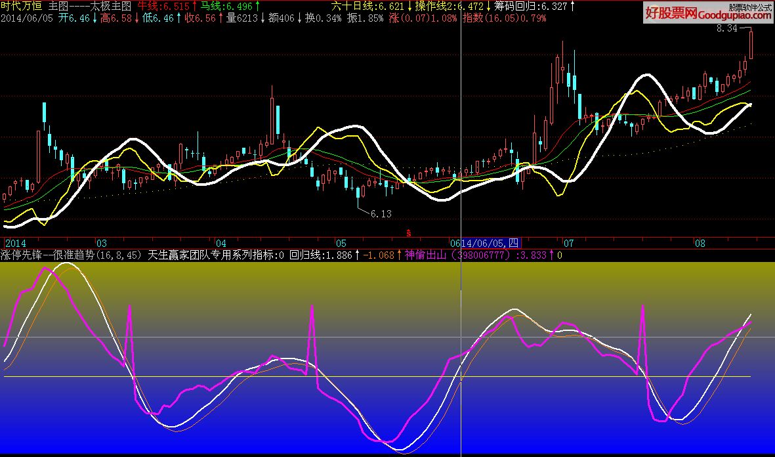Click the up arrow after 牛线 6.515
The height and width of the screenshot is (457, 775).
click(x=195, y=6)
